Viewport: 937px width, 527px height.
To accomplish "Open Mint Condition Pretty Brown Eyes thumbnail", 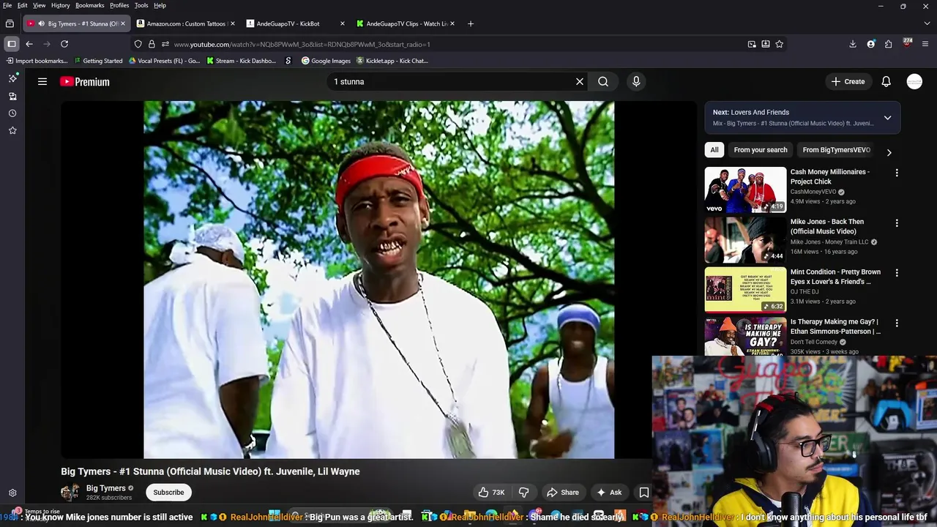I will pyautogui.click(x=745, y=290).
